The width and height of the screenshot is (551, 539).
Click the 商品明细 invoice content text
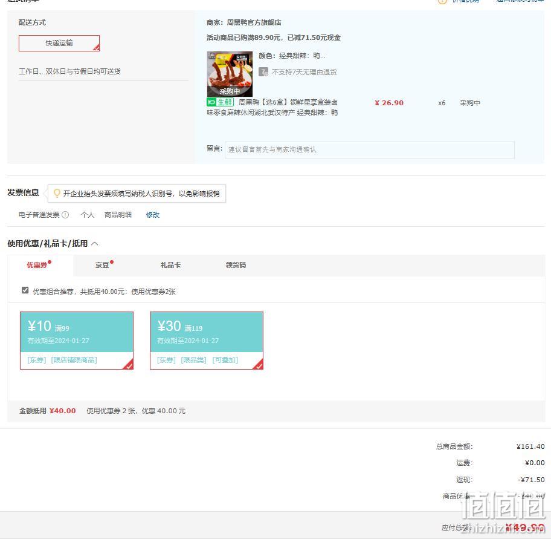pyautogui.click(x=118, y=215)
